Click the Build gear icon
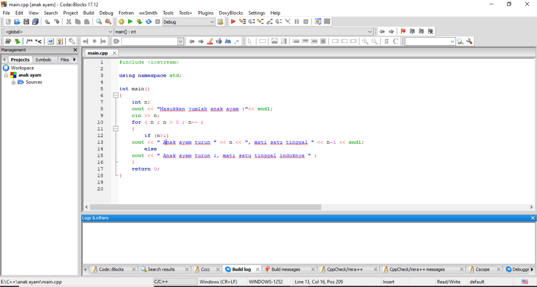 click(x=121, y=22)
